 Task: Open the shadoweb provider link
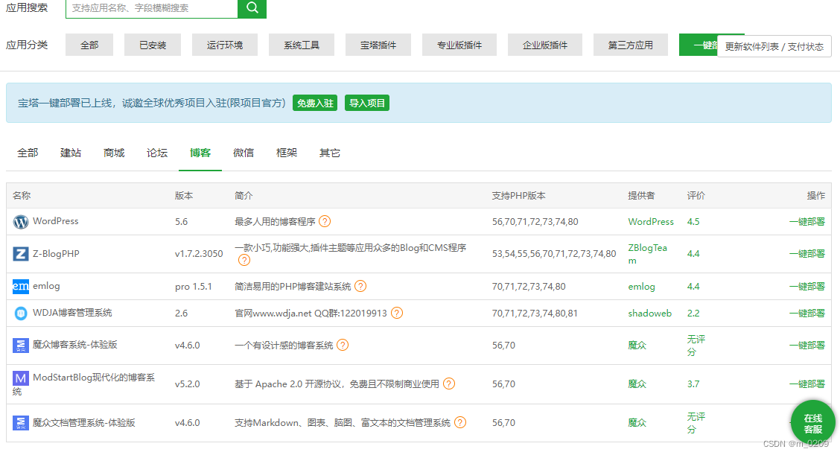click(649, 313)
